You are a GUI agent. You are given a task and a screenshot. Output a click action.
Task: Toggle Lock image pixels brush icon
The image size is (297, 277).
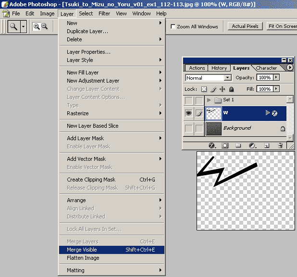(x=213, y=89)
